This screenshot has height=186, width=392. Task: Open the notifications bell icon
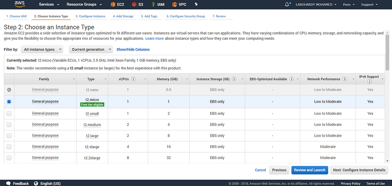point(287,5)
